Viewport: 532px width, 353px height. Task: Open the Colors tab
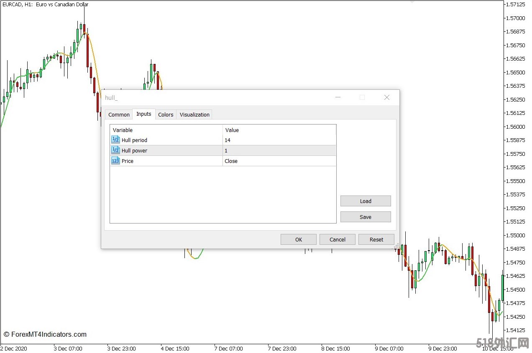pyautogui.click(x=166, y=114)
